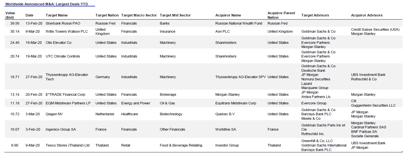Click the 'Equitrans Midstream Corp' acquiror name
405x156 pixels.
pos(236,103)
